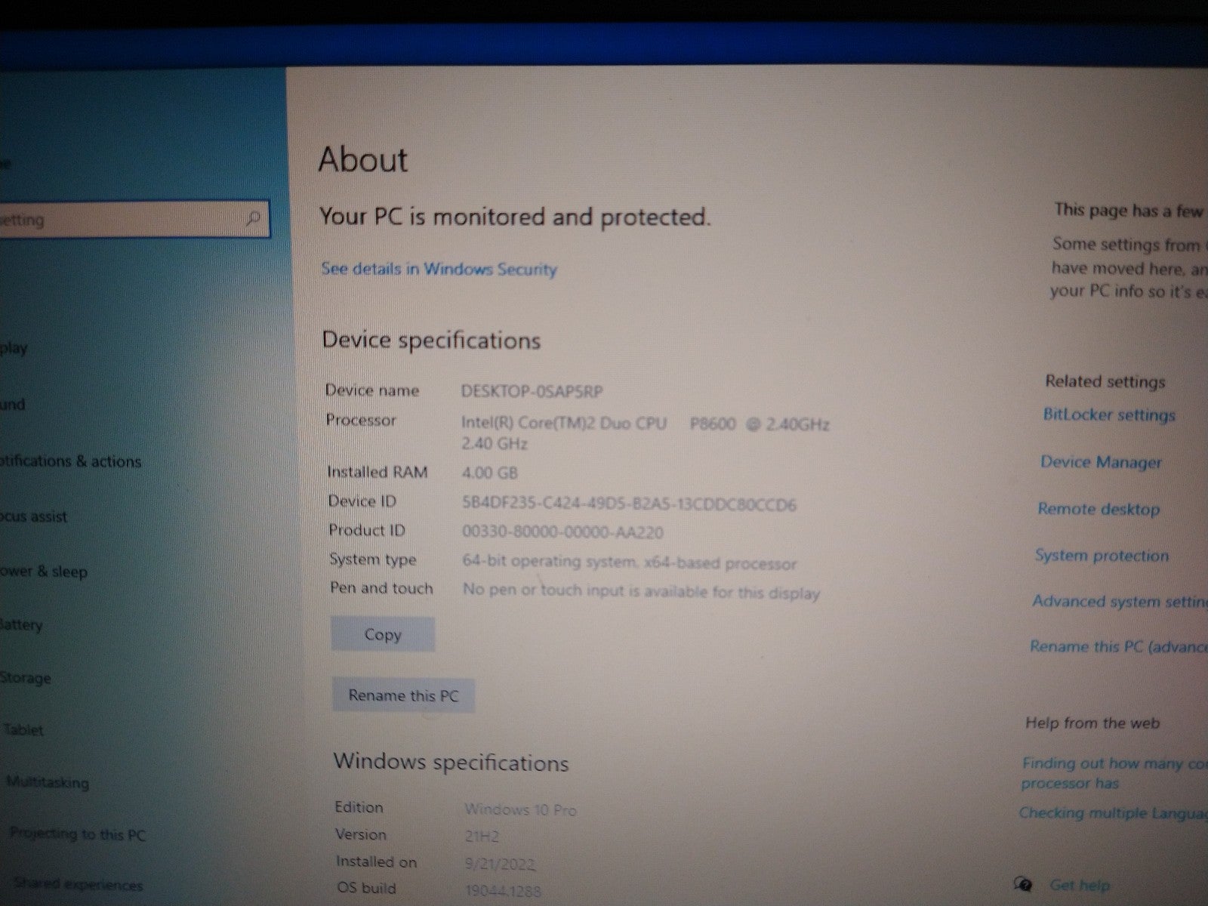Open Multitasking settings
The height and width of the screenshot is (906, 1208).
pyautogui.click(x=48, y=783)
